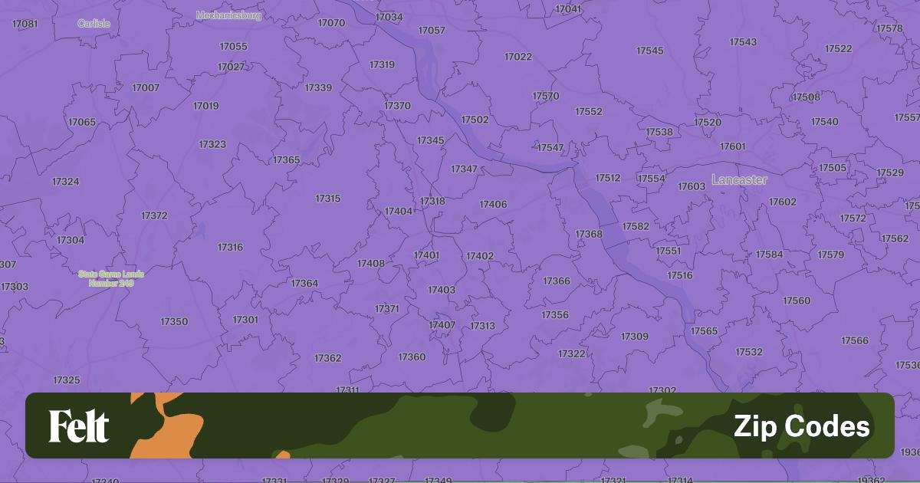This screenshot has height=483, width=920.
Task: Select zip code area 17362
Action: pyautogui.click(x=327, y=358)
